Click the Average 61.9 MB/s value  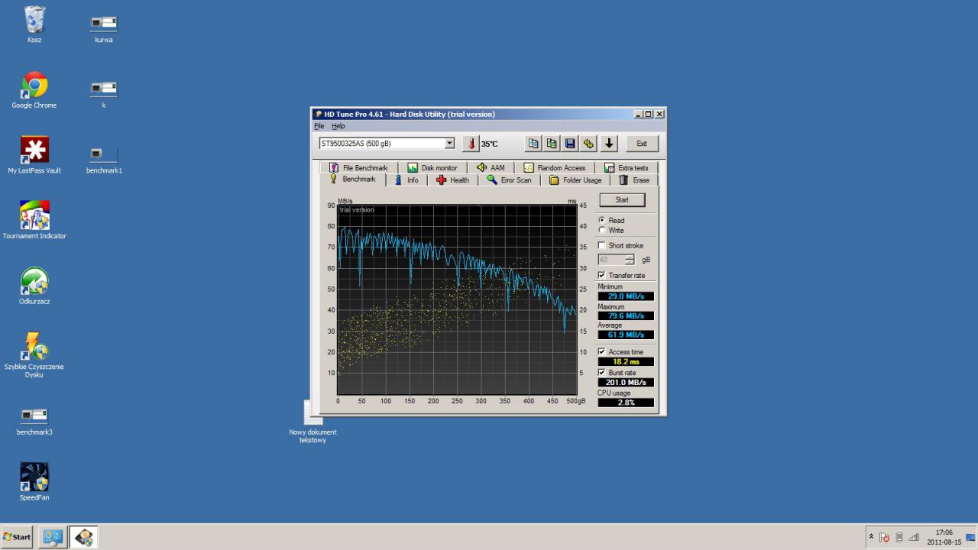click(x=626, y=335)
